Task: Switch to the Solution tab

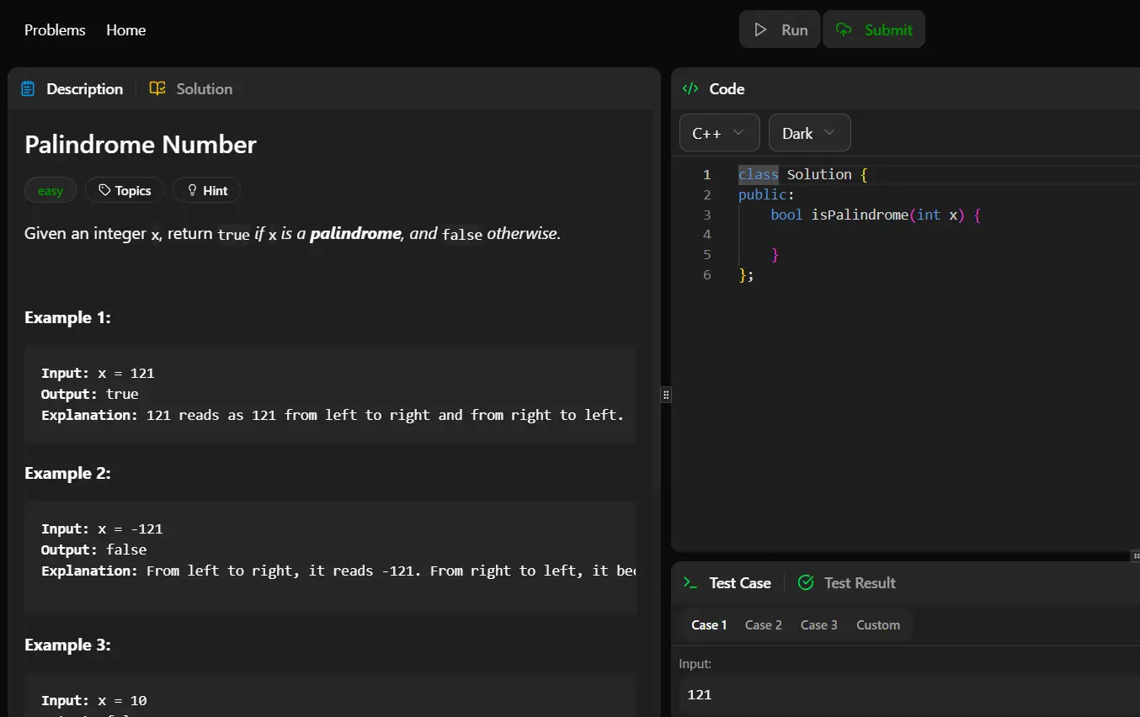Action: tap(191, 88)
